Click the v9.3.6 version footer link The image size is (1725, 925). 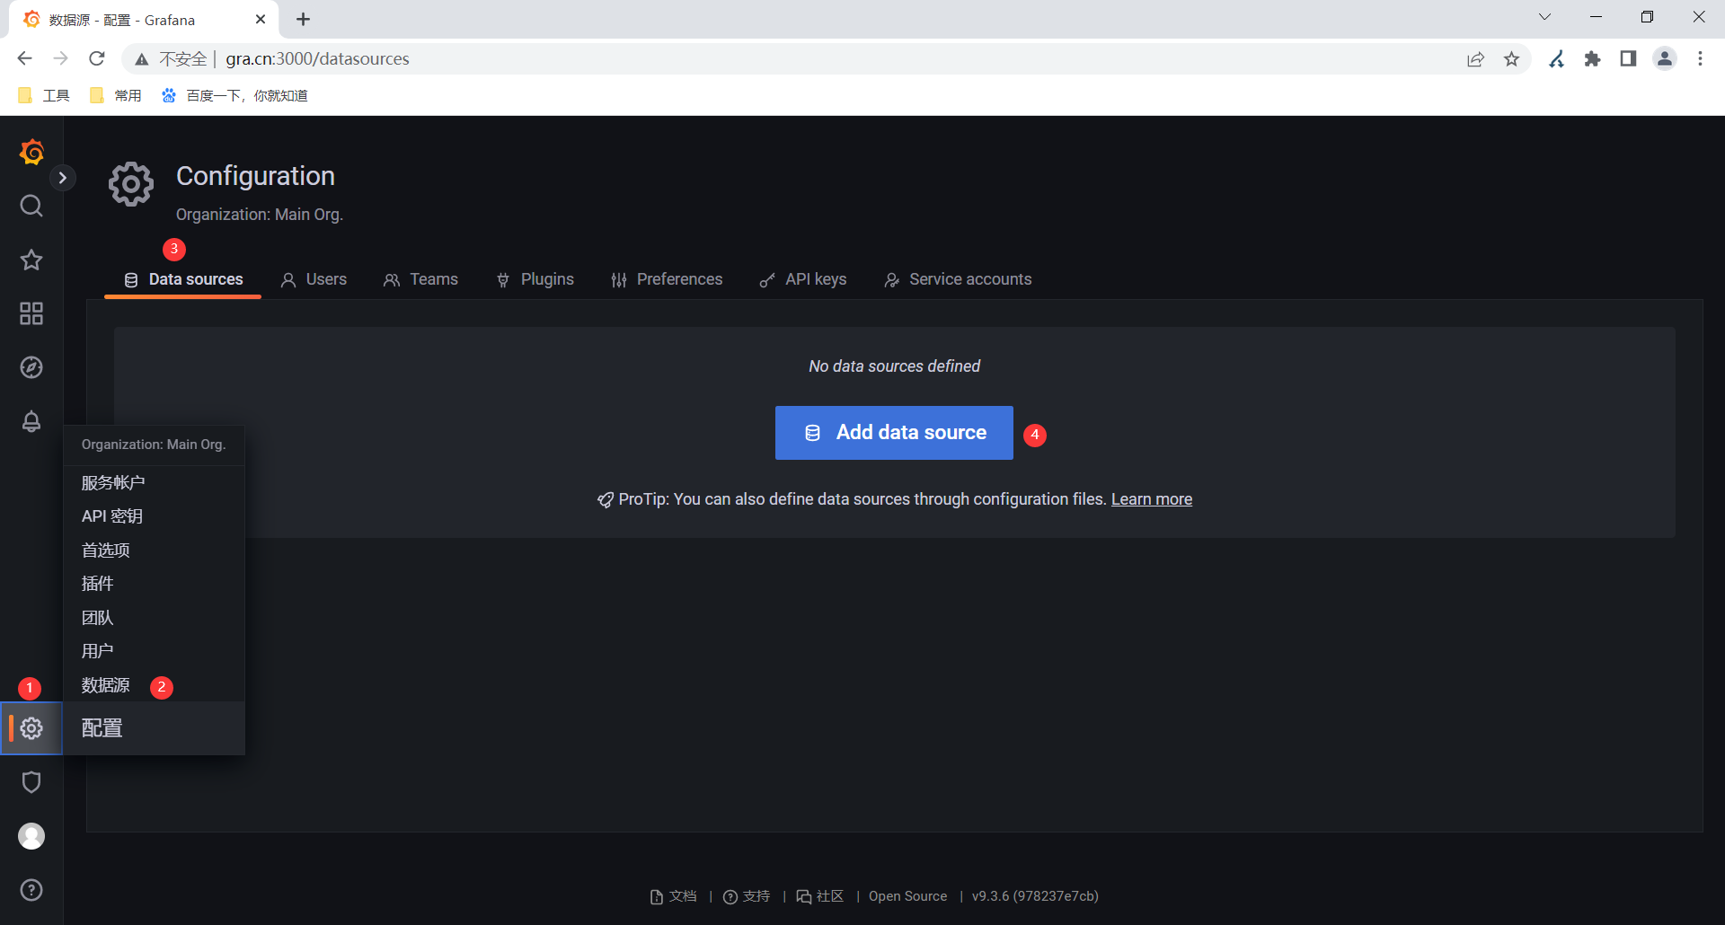[1035, 896]
